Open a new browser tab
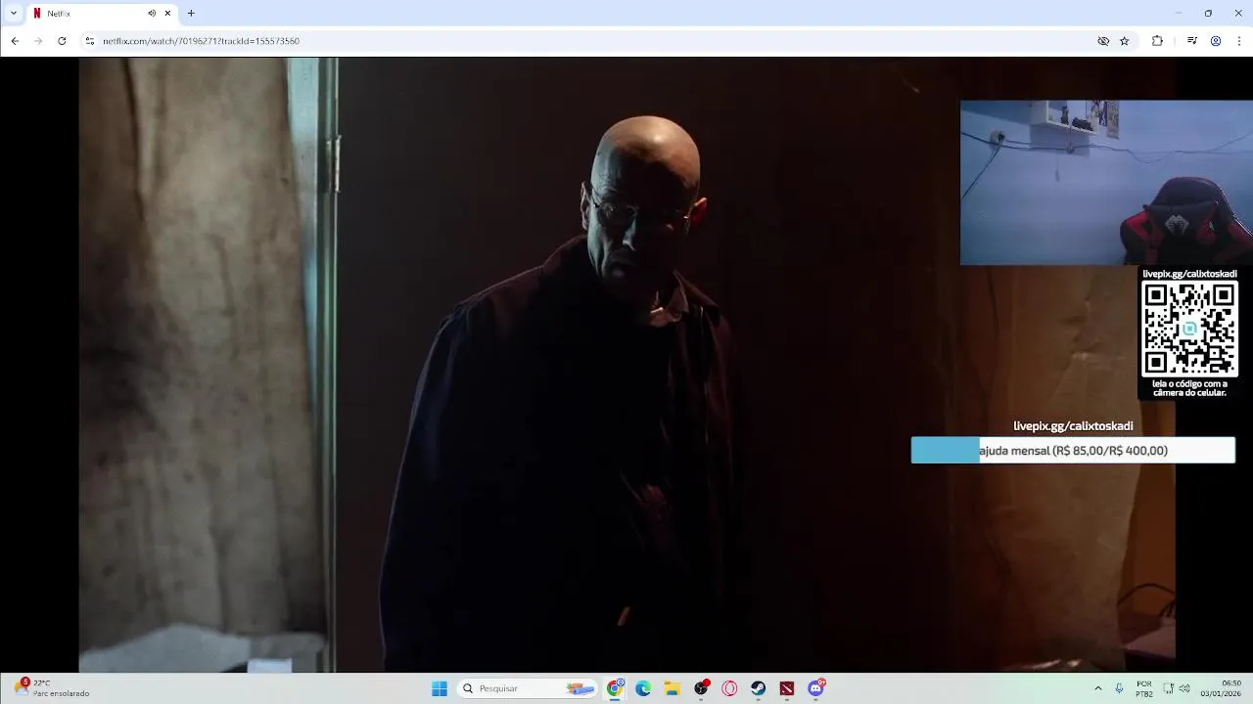Screen dimensions: 1253x704 tap(191, 14)
